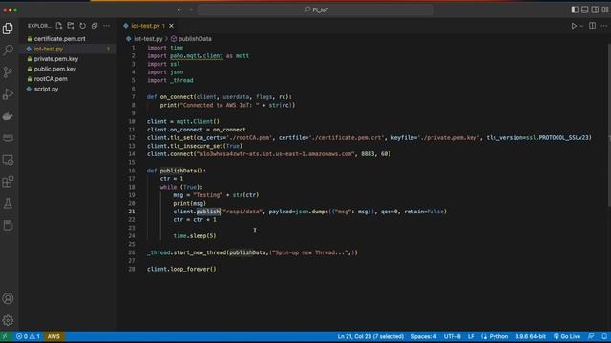Click 'def publishData():' on line 16
Viewport: 611px width, 343px height.
coord(177,171)
